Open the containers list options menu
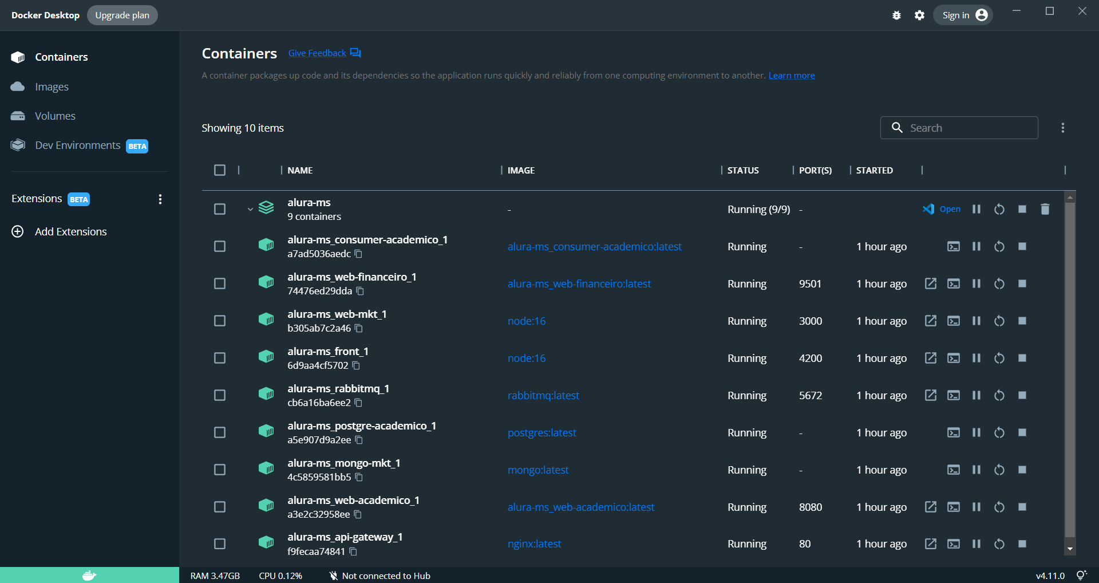This screenshot has height=583, width=1099. click(x=1063, y=128)
